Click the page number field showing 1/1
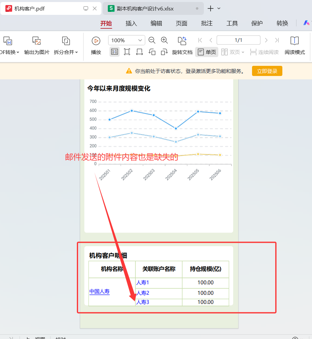This screenshot has width=312, height=339. [239, 40]
